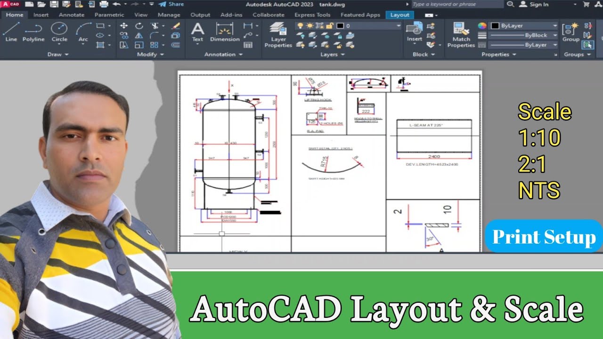Click the Save icon in quick access toolbar
Image resolution: width=603 pixels, height=339 pixels.
(x=54, y=4)
